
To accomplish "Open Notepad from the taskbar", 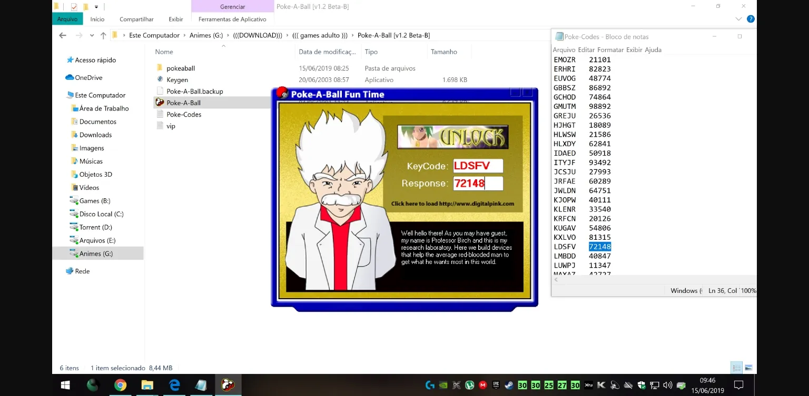I will point(201,384).
